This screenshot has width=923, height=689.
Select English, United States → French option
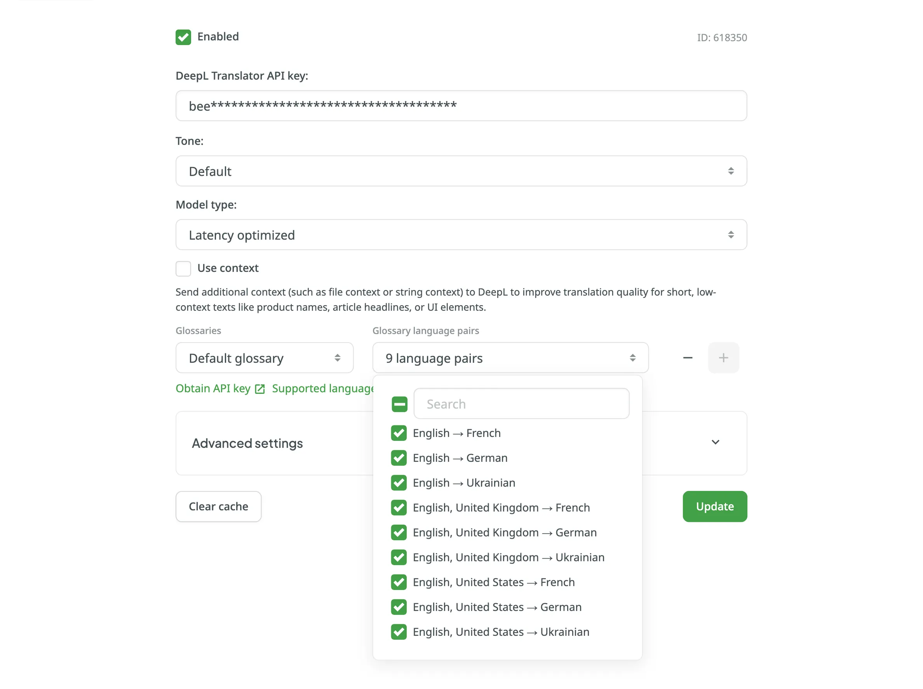coord(493,582)
